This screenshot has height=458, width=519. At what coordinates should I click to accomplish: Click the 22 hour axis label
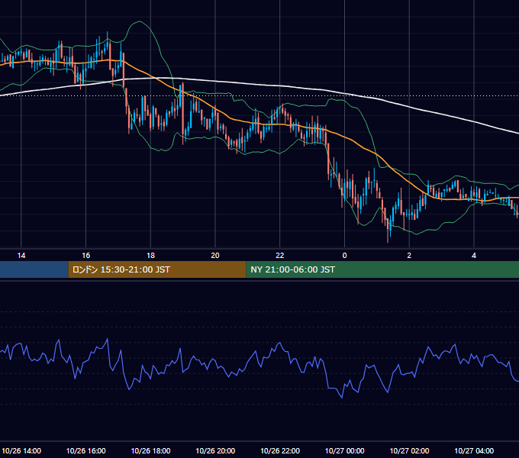click(280, 256)
